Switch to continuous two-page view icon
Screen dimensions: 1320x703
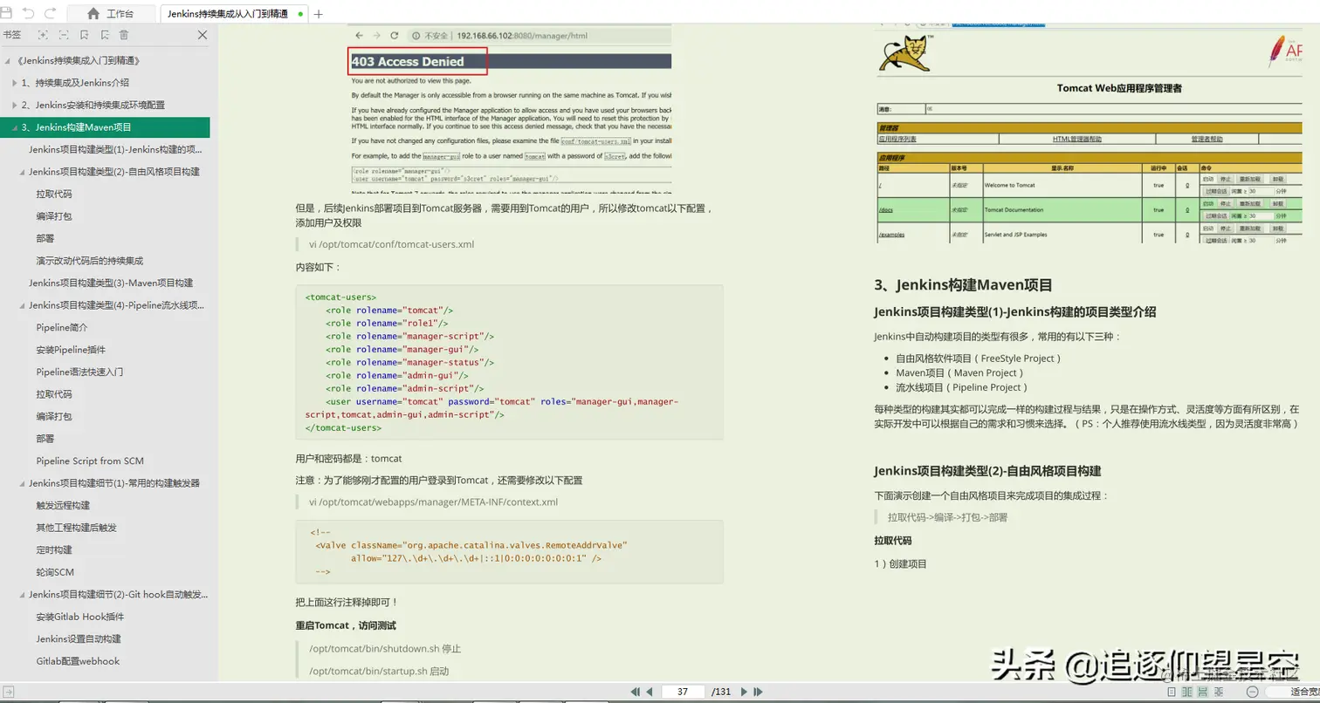(x=1218, y=692)
